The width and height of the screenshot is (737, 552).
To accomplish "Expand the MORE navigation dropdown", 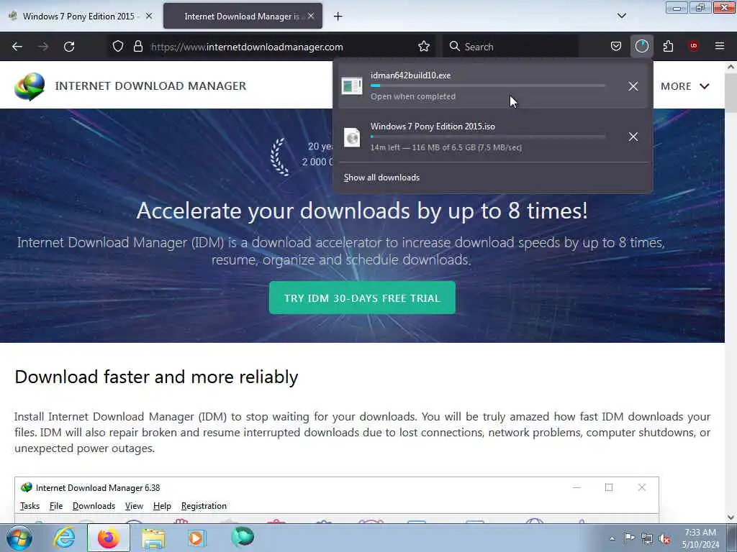I will click(x=685, y=86).
